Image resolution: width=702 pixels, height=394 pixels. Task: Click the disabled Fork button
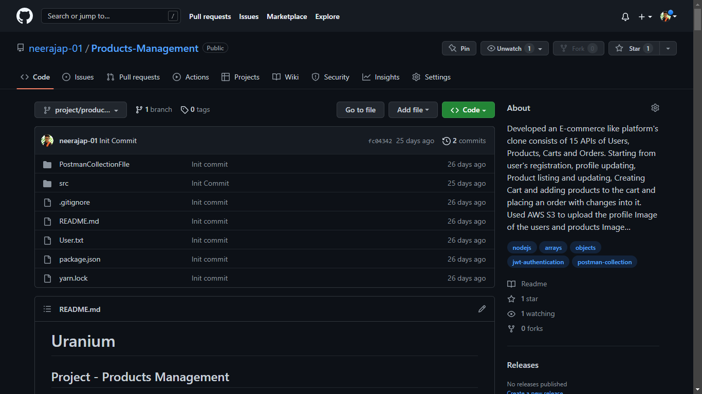pos(578,48)
